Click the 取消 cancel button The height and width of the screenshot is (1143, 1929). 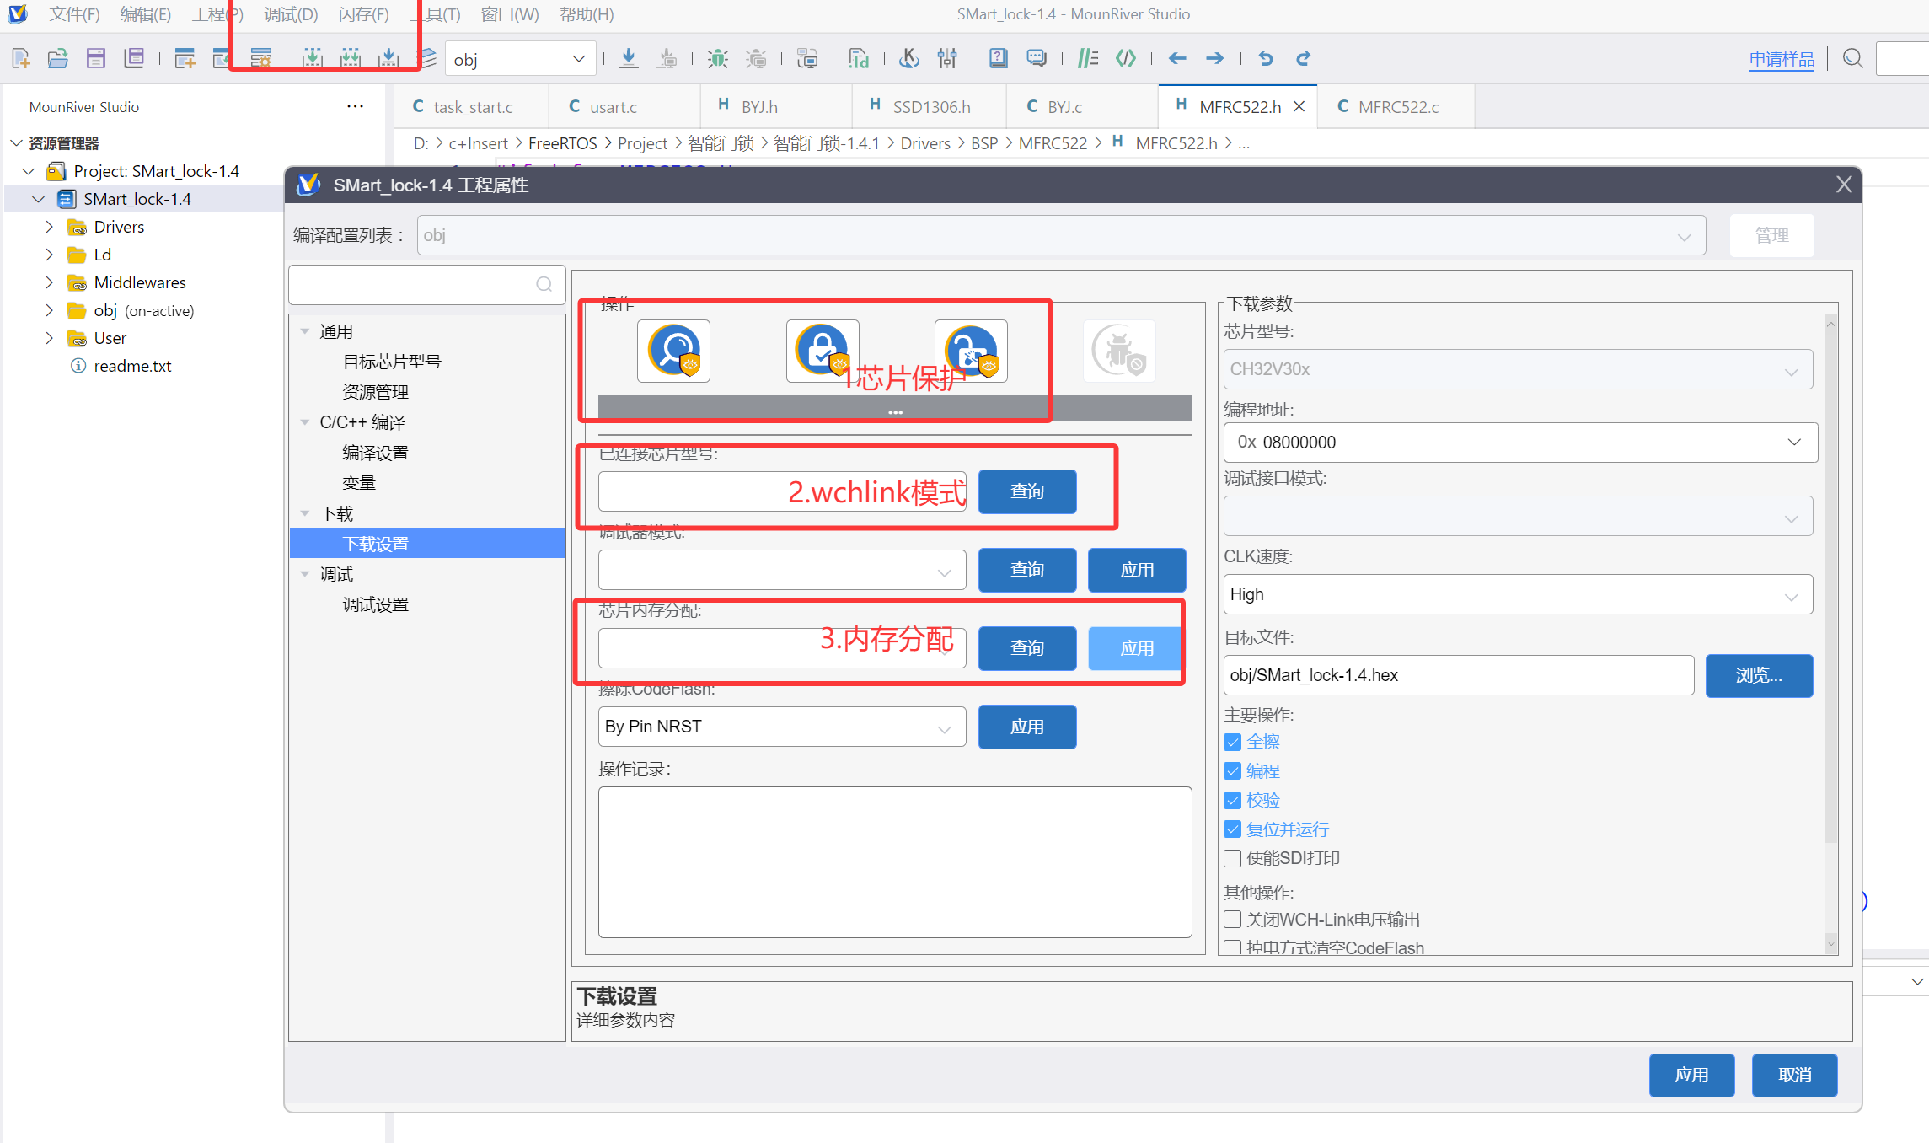[x=1794, y=1075]
